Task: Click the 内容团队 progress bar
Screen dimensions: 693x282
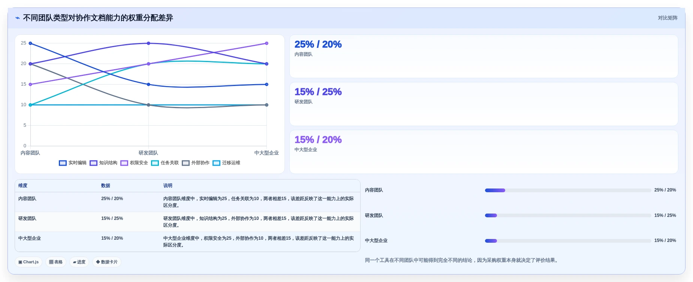Action: (x=568, y=190)
